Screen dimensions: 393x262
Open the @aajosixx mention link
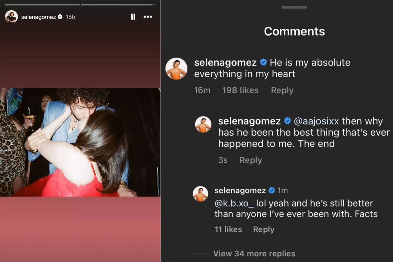(316, 121)
